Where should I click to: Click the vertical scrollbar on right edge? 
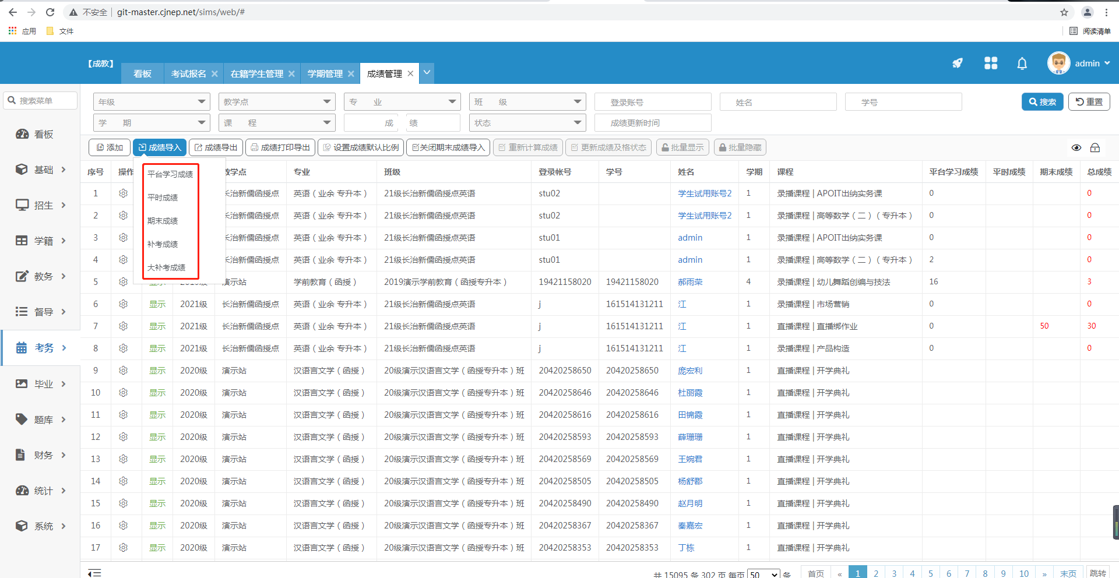pyautogui.click(x=1116, y=521)
